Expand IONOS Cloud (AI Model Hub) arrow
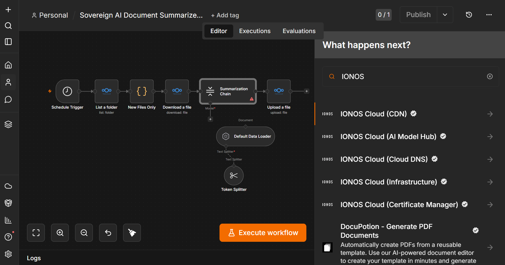Viewport: 505px width, 265px height. pyautogui.click(x=490, y=137)
